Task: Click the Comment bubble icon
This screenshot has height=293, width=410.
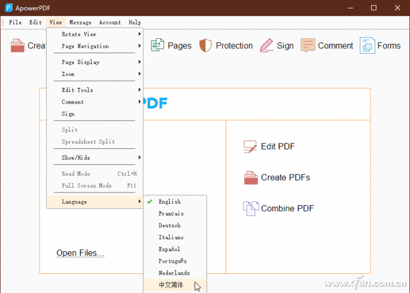Action: tap(308, 45)
